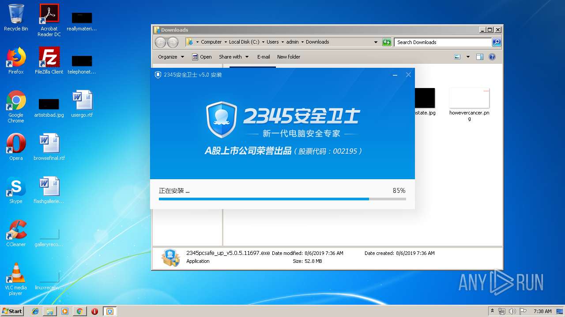Click New folder in Explorer toolbar

[x=289, y=57]
